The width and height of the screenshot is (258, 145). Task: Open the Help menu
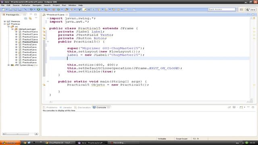(x=81, y=5)
